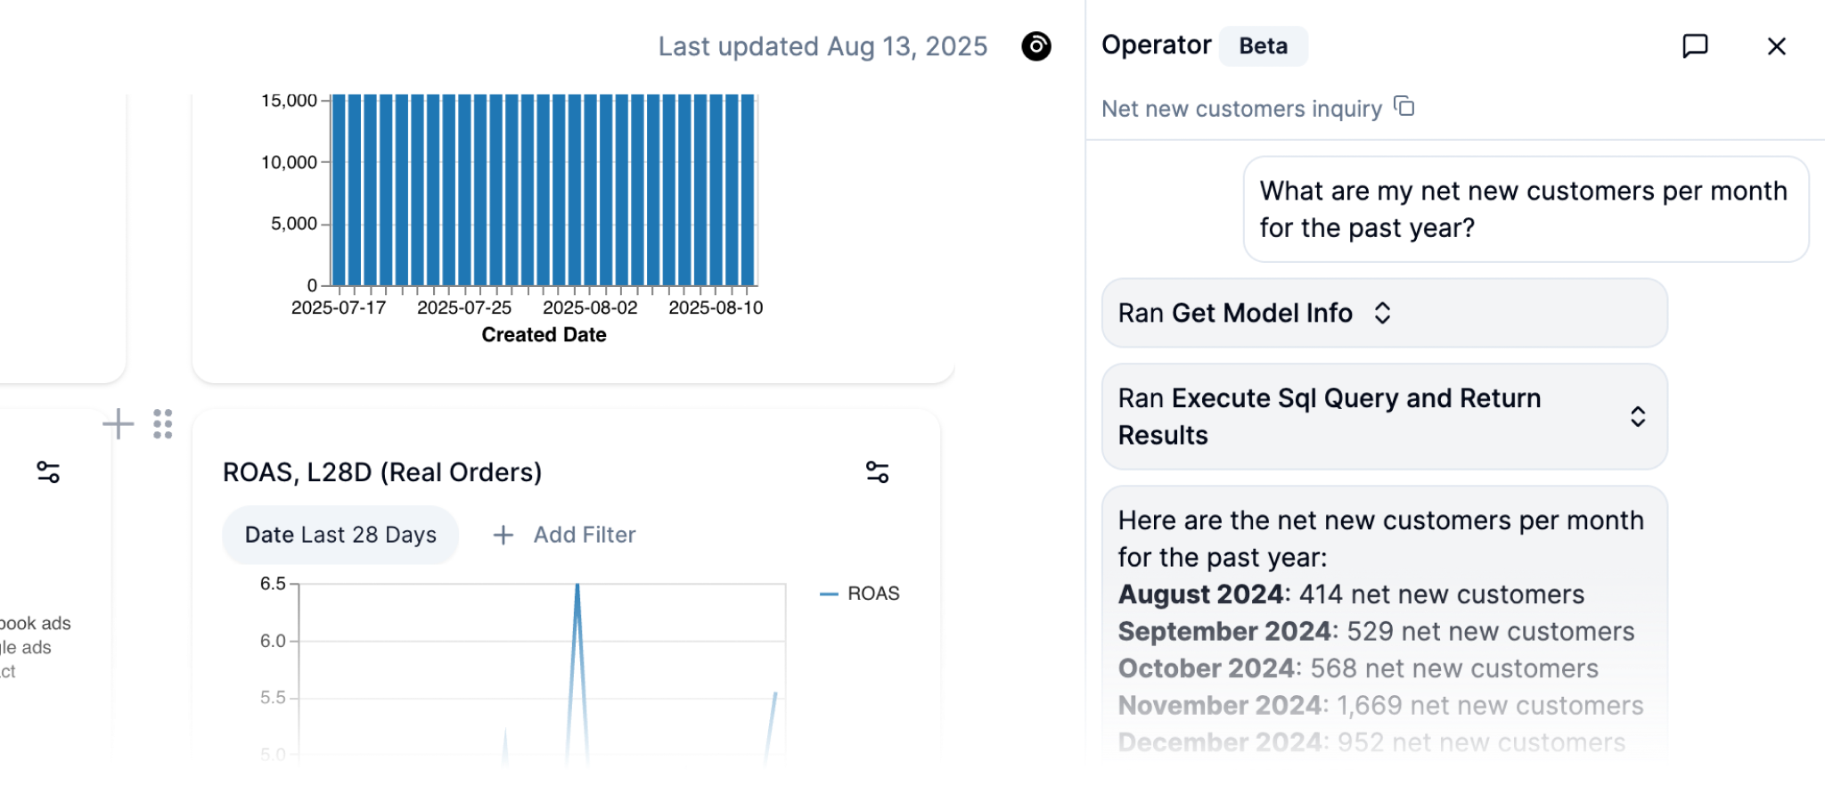This screenshot has width=1825, height=811.
Task: Copy the Net new customers inquiry title
Action: tap(1404, 107)
